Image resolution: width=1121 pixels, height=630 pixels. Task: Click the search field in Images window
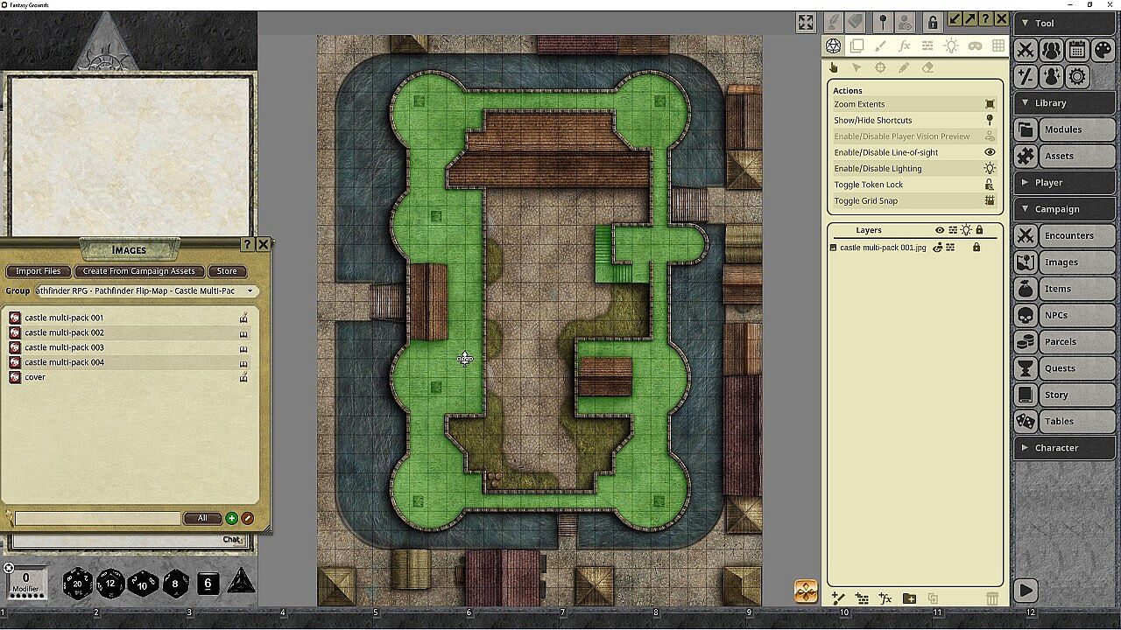(x=97, y=518)
